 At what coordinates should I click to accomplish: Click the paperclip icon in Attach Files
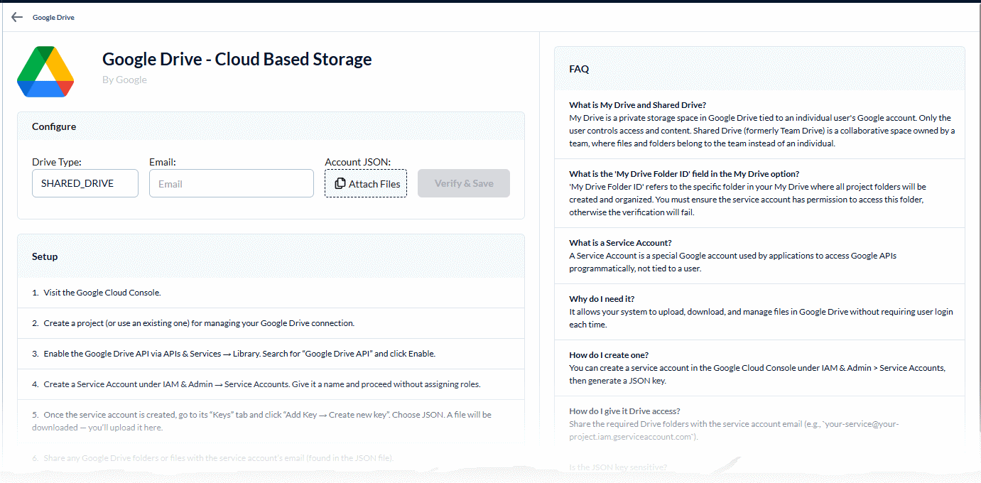[340, 183]
